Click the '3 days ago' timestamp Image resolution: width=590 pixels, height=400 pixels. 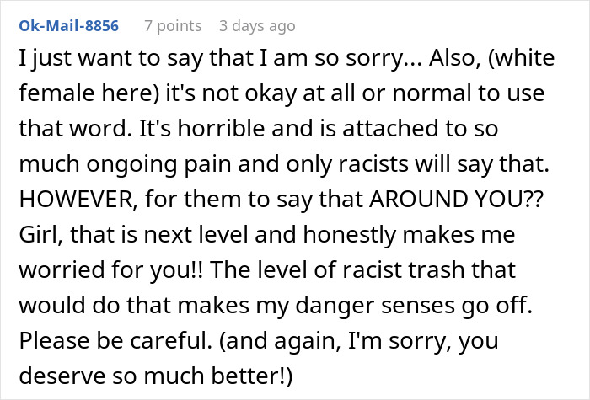(257, 26)
